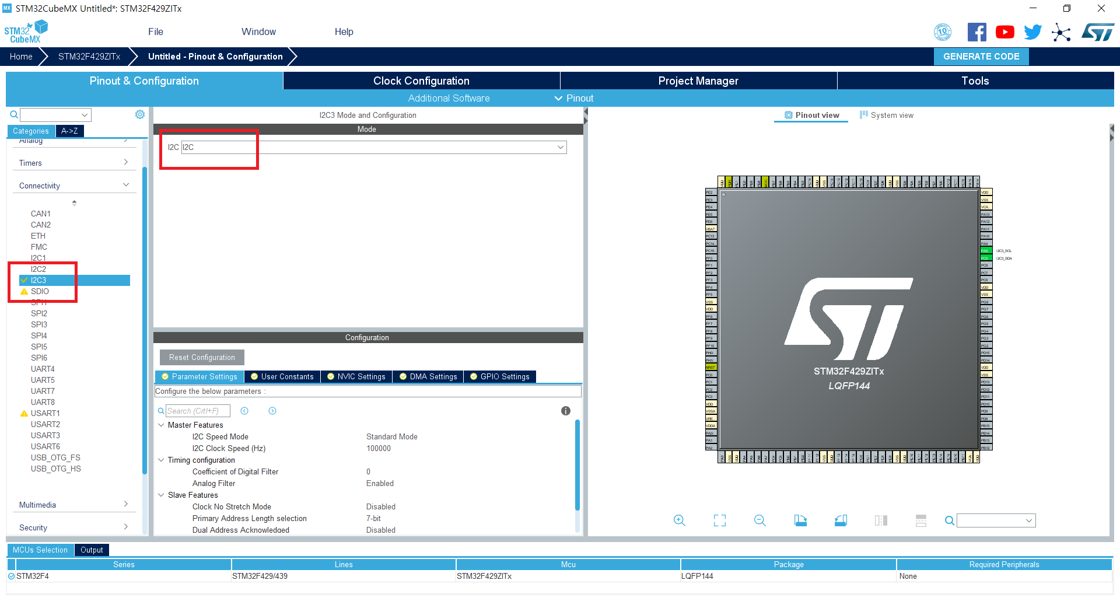Select the NVIC Settings tab
Image resolution: width=1120 pixels, height=601 pixels.
(x=356, y=376)
